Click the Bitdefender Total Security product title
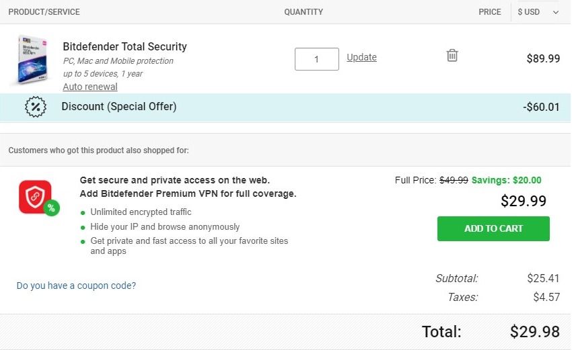The height and width of the screenshot is (350, 572). (124, 46)
